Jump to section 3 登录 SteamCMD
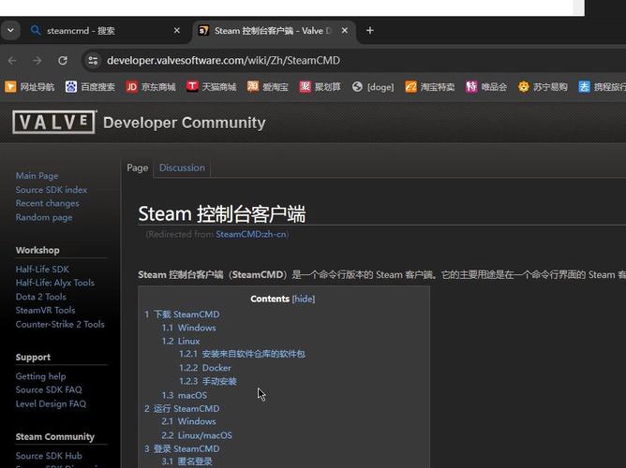626x468 pixels. pos(182,449)
